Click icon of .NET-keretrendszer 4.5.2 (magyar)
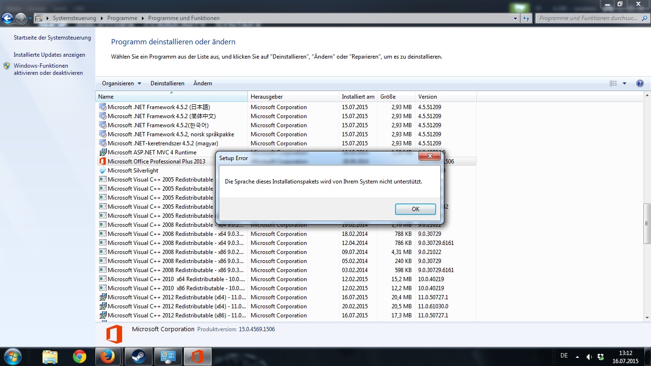The image size is (651, 366). tap(102, 143)
